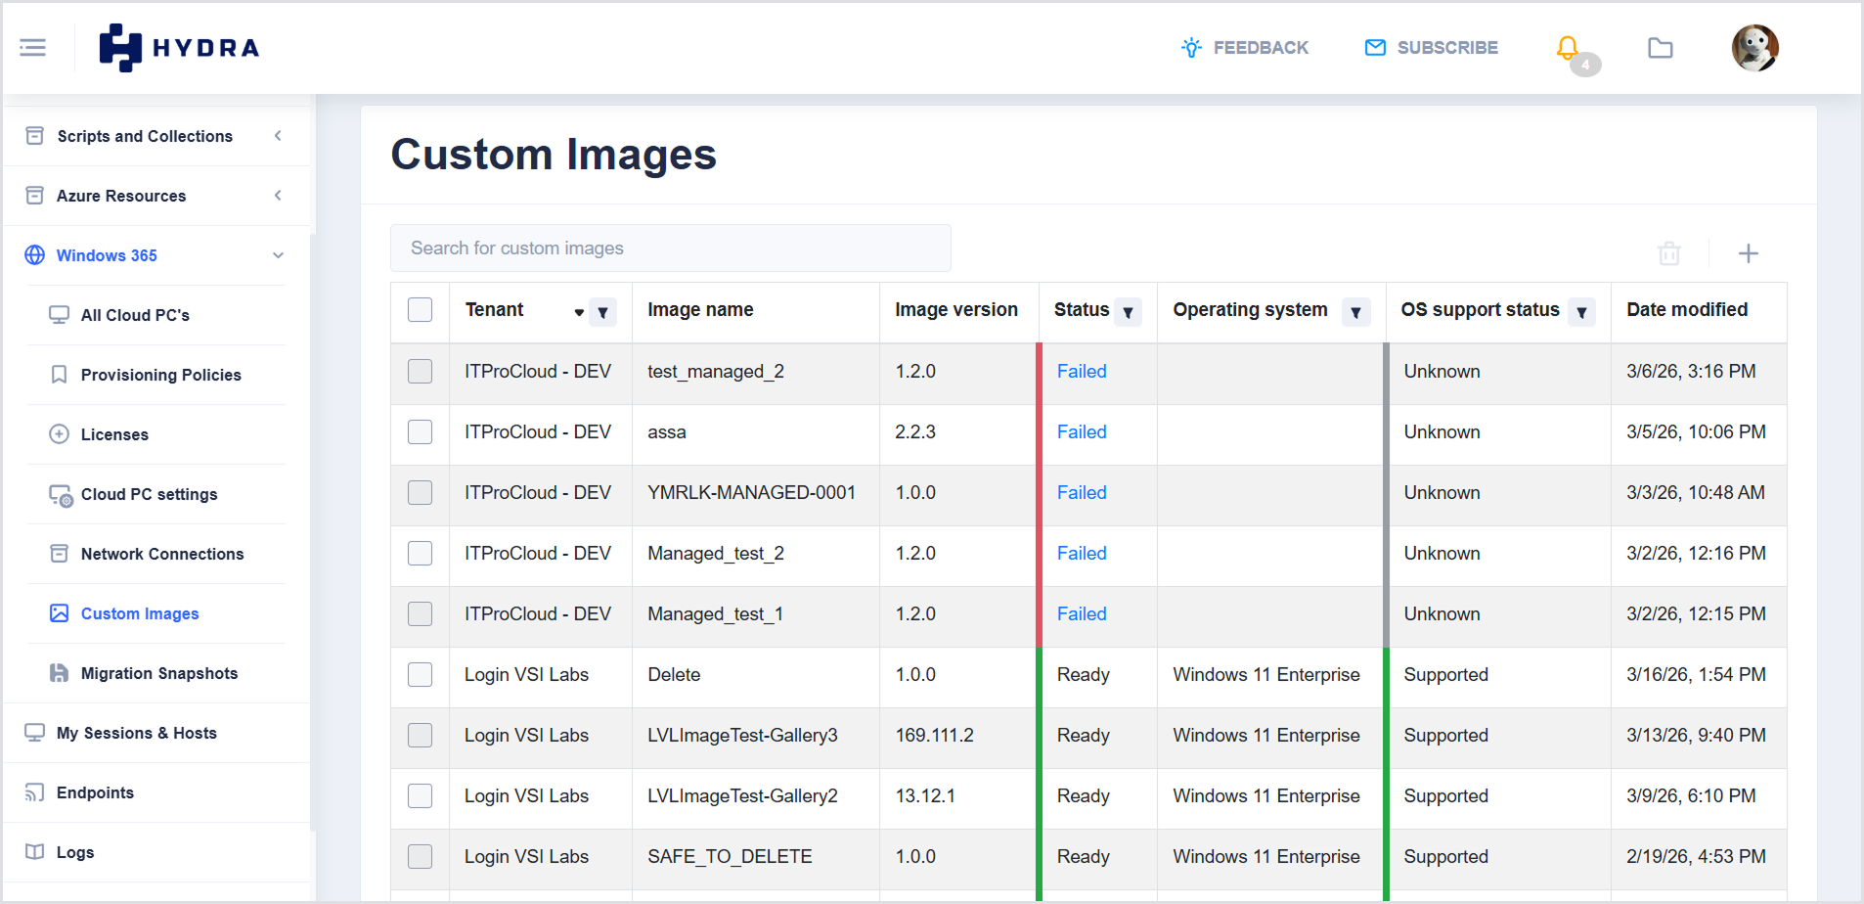Click the Logs book icon
1864x904 pixels.
tap(34, 852)
